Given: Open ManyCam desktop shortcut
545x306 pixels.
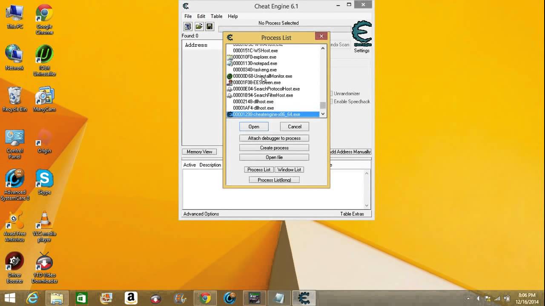Looking at the screenshot, I should [44, 99].
